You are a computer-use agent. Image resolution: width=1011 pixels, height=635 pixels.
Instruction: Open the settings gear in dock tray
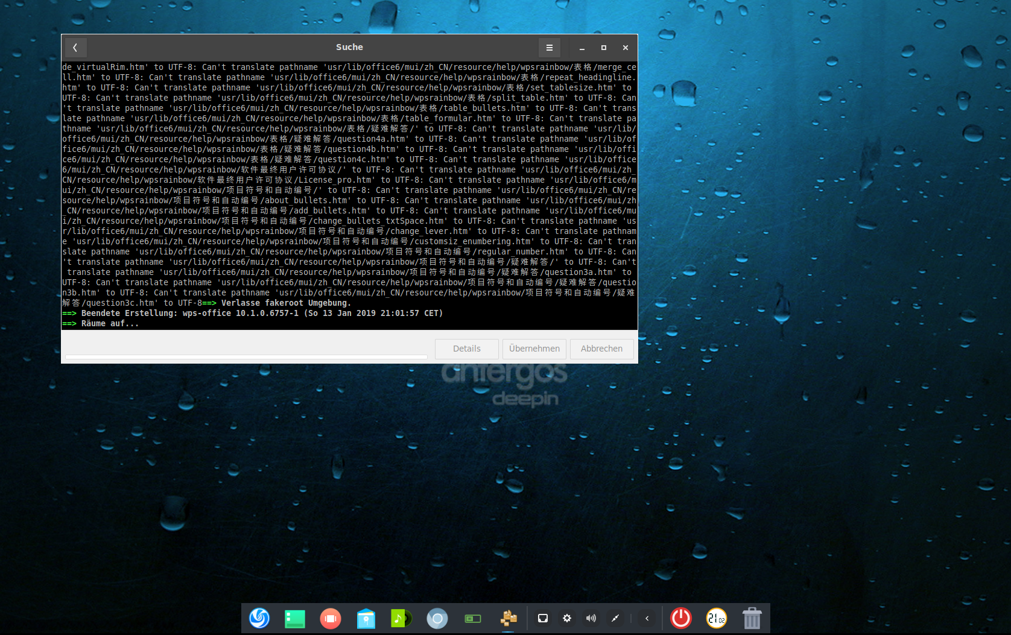click(x=566, y=618)
